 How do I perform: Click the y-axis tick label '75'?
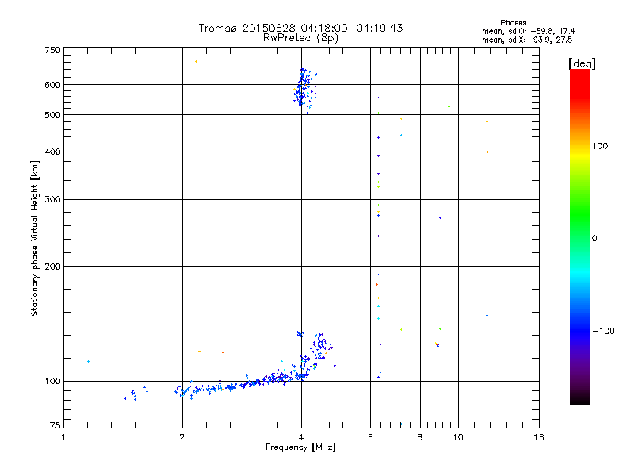click(55, 425)
